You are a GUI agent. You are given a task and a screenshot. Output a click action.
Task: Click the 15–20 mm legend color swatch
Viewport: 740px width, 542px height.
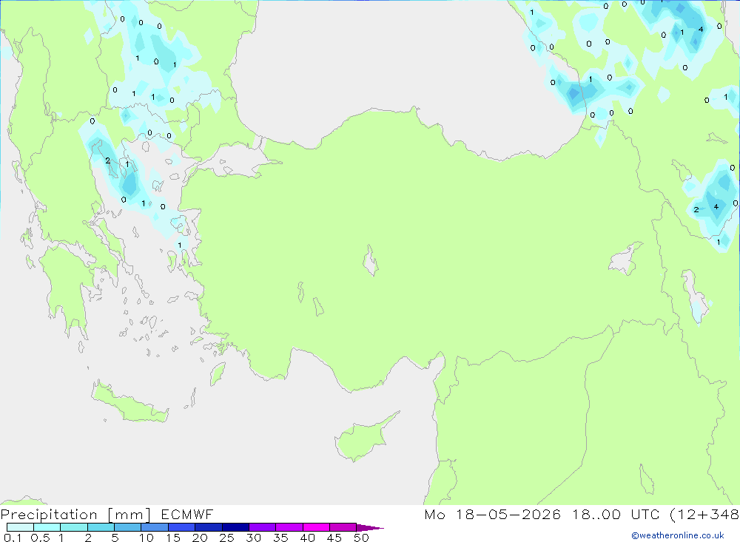tap(181, 527)
